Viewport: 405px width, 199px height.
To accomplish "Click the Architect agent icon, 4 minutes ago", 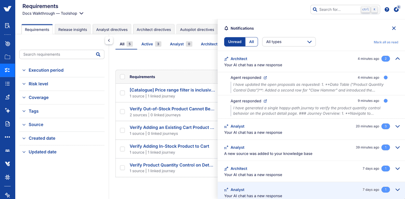I will pyautogui.click(x=226, y=59).
